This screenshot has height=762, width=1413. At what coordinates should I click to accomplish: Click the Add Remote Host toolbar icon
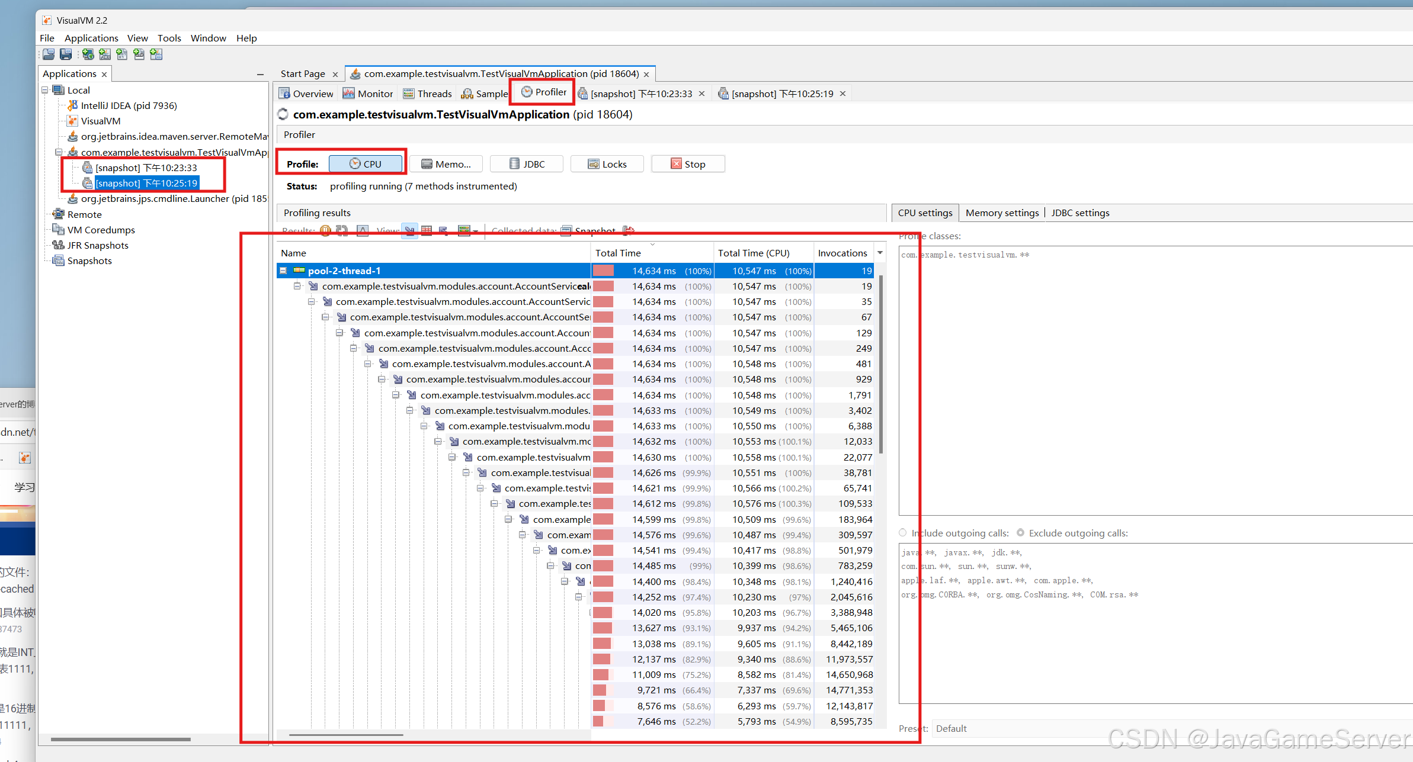(x=88, y=54)
